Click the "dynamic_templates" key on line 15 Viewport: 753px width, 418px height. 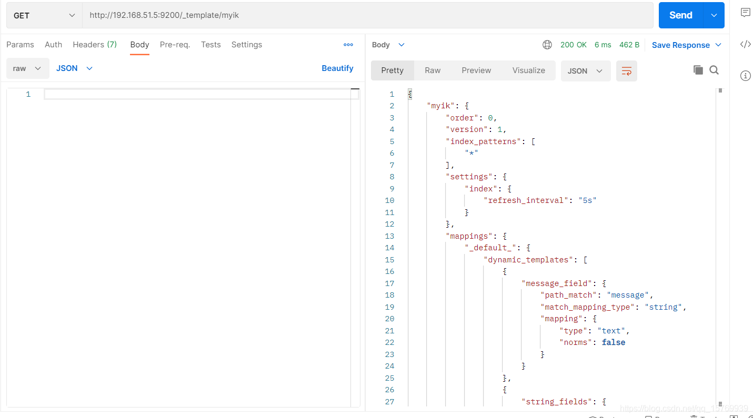click(528, 260)
